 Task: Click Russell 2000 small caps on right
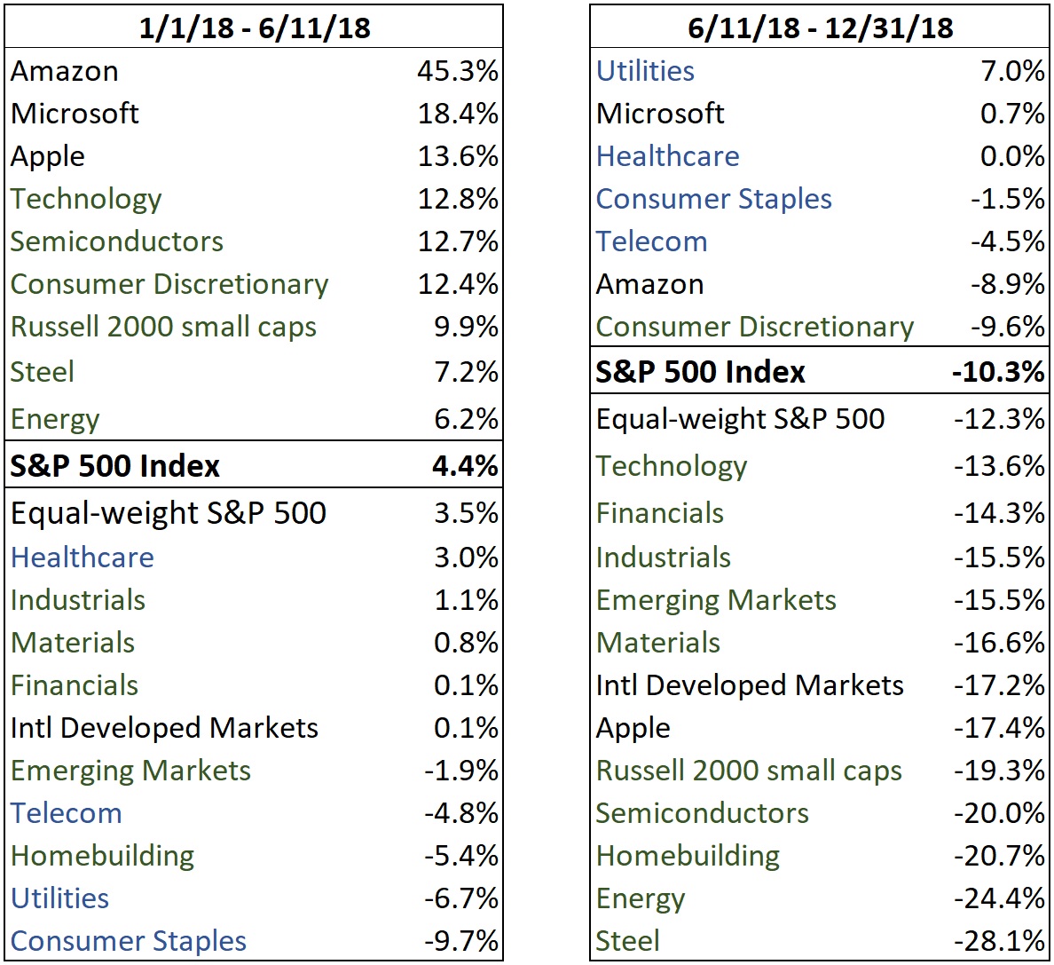pyautogui.click(x=749, y=771)
